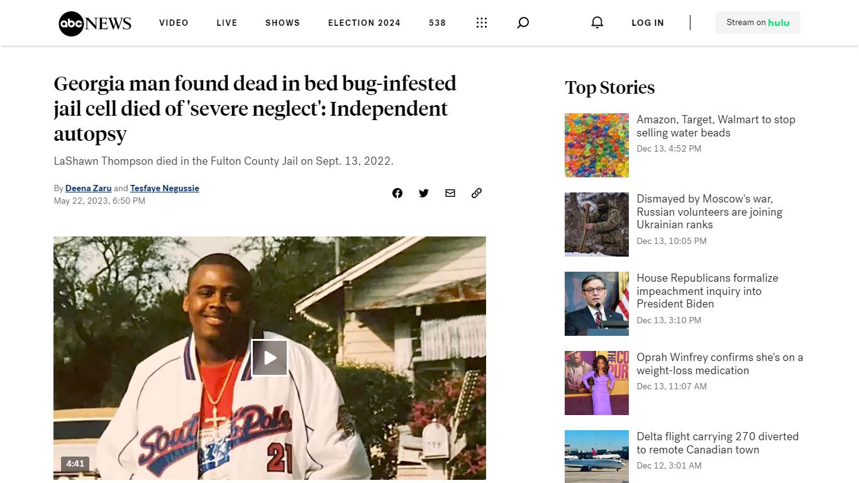Share article on Twitter icon
The height and width of the screenshot is (483, 859).
coord(424,193)
